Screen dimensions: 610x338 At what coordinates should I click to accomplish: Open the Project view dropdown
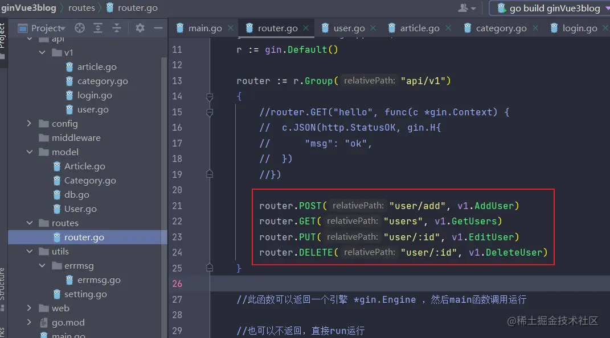(42, 28)
